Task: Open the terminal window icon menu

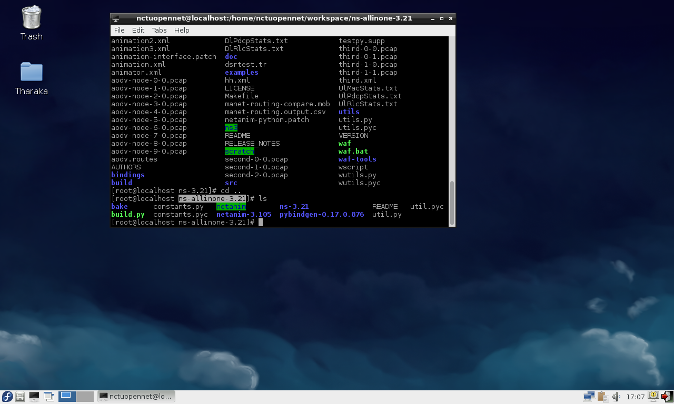Action: tap(115, 18)
